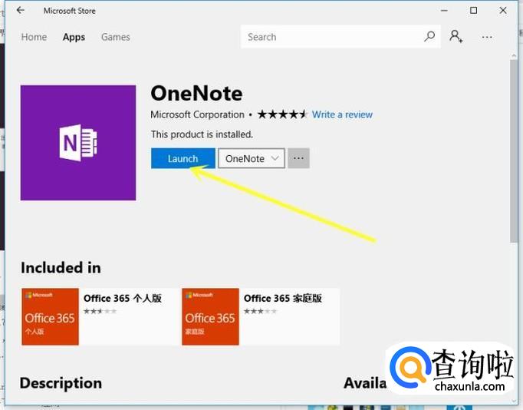
Task: Click the vertical scrollbar thumb
Action: point(514,151)
